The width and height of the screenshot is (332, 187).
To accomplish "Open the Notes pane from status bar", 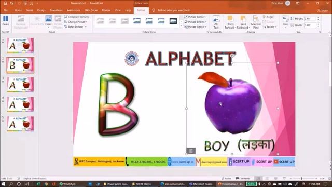I will coord(226,179).
